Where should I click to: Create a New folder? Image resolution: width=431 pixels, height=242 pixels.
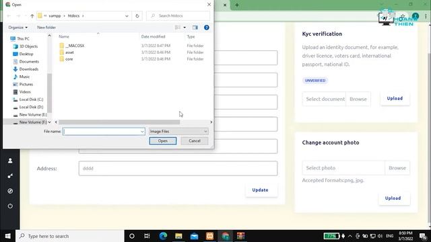coord(46,28)
